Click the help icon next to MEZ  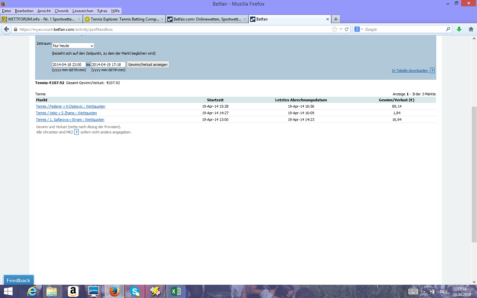pos(77,132)
